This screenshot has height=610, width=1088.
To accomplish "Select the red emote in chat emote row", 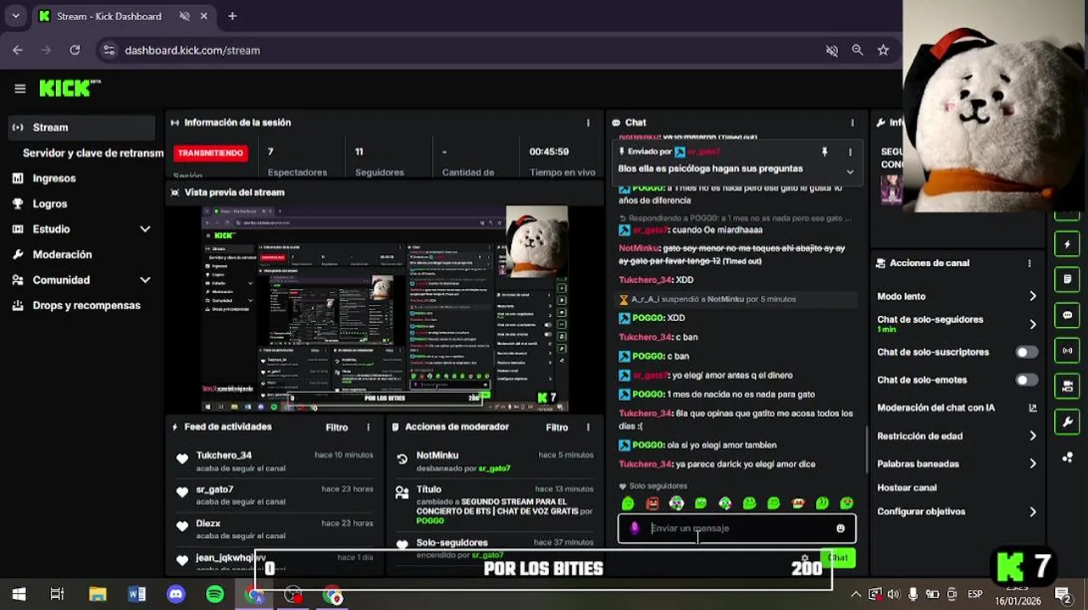I will [x=652, y=503].
